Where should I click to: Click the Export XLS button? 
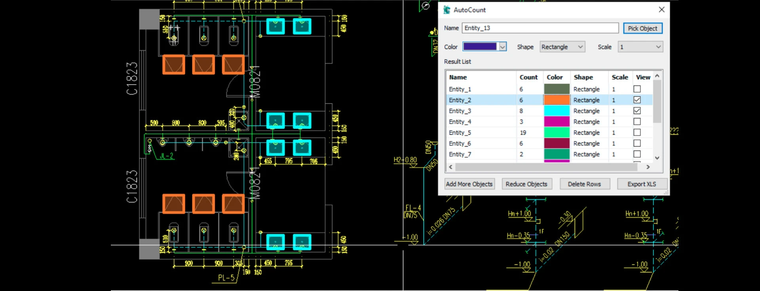click(x=641, y=184)
